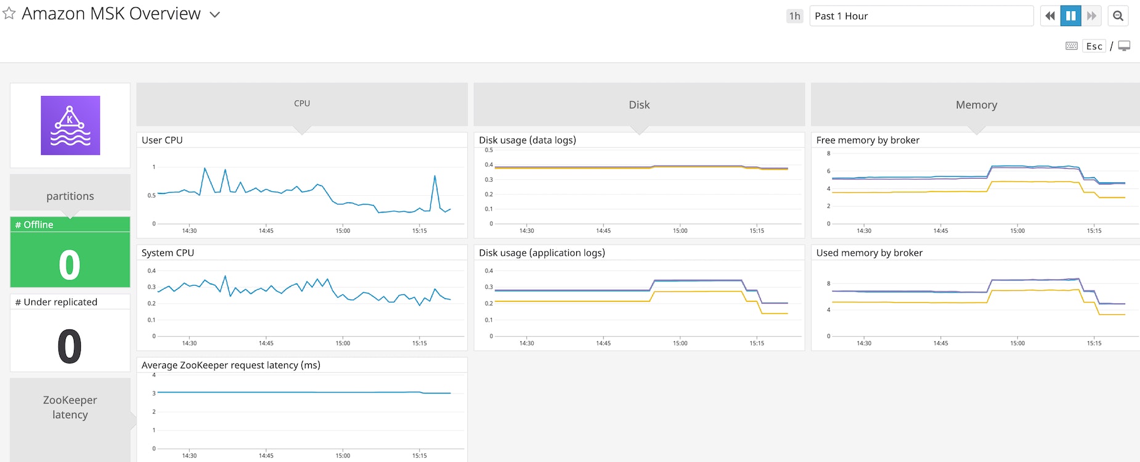The height and width of the screenshot is (462, 1140).
Task: Open the green Offline partitions widget
Action: [x=70, y=259]
